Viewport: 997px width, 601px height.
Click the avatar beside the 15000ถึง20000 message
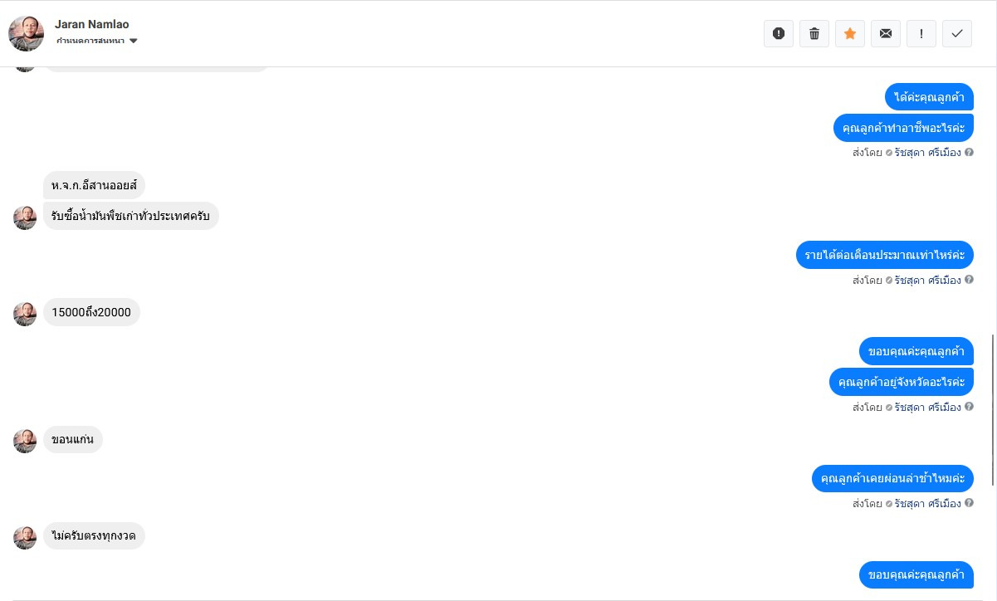(25, 313)
